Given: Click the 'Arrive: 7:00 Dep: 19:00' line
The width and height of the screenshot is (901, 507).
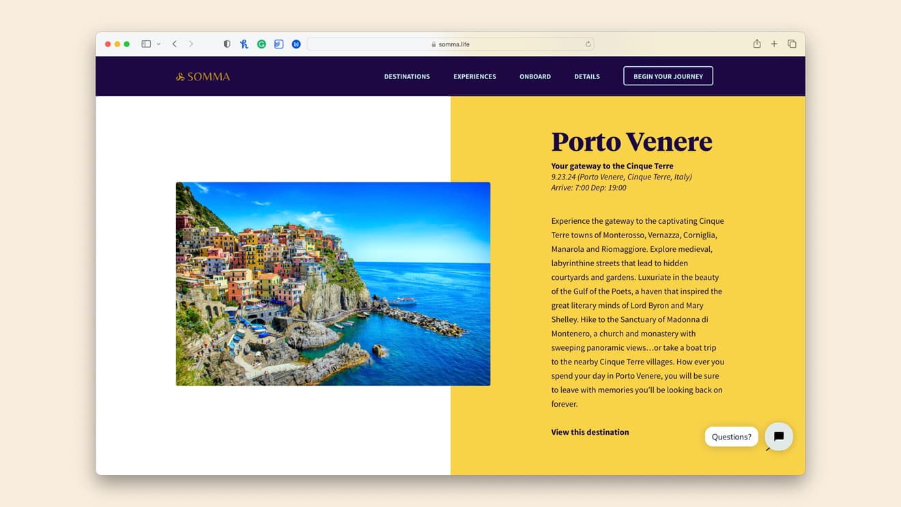Looking at the screenshot, I should 588,188.
